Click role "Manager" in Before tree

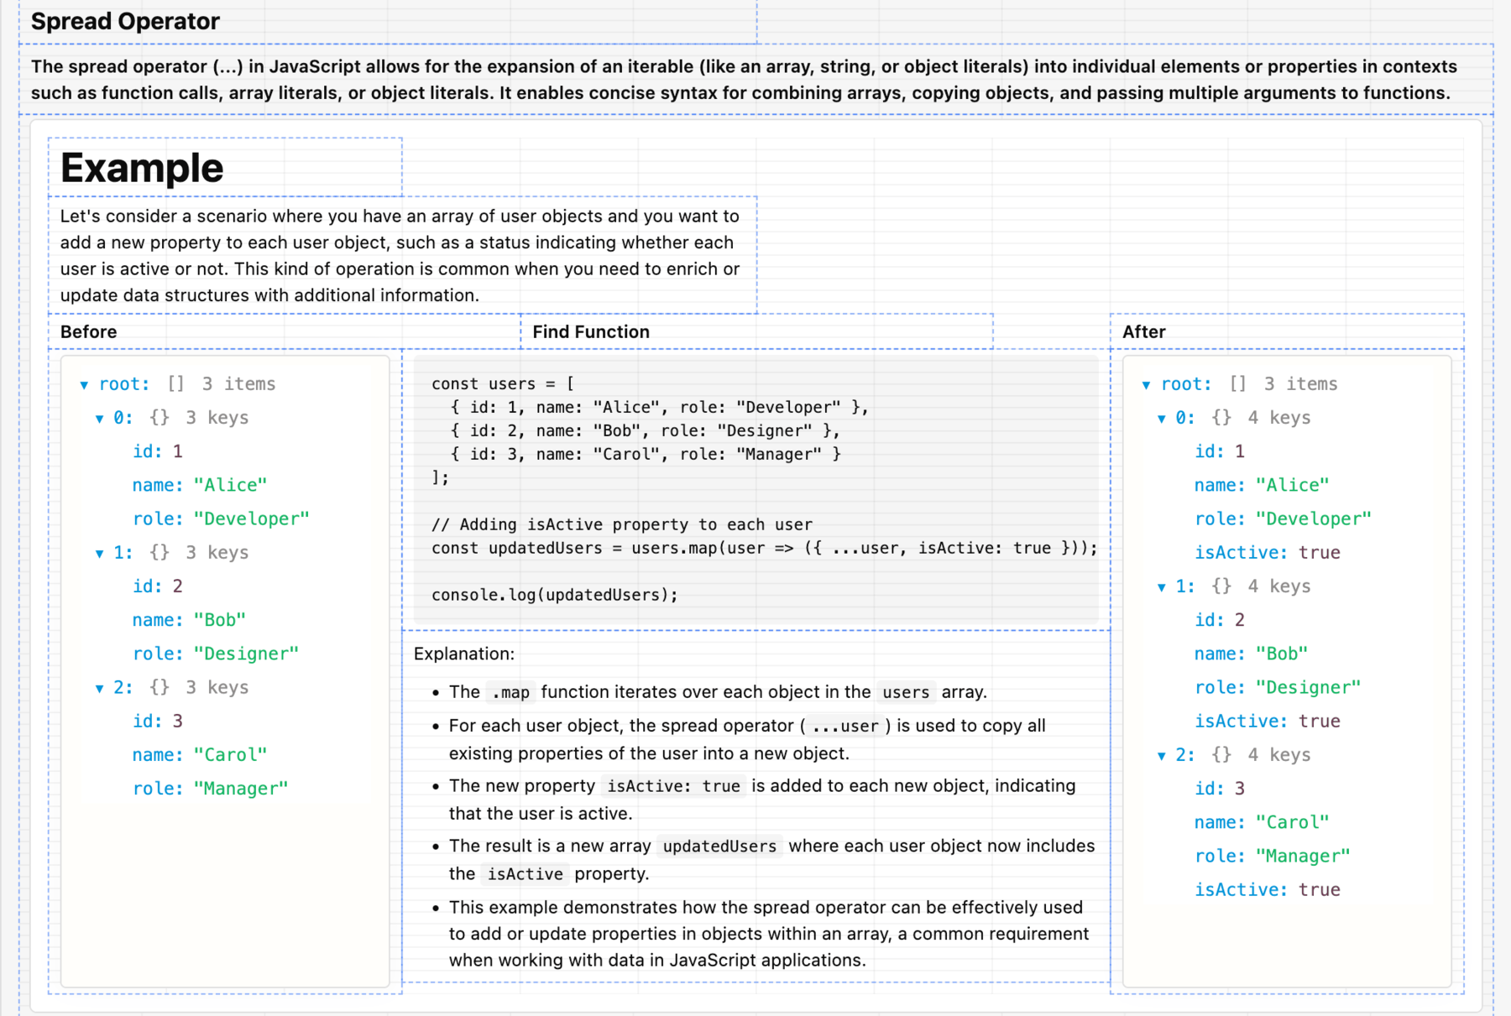pyautogui.click(x=210, y=789)
